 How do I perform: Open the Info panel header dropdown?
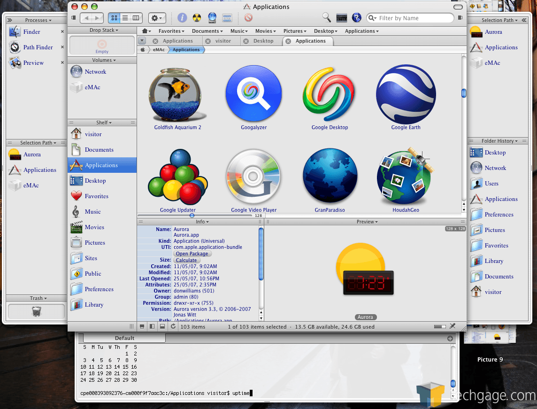(202, 222)
